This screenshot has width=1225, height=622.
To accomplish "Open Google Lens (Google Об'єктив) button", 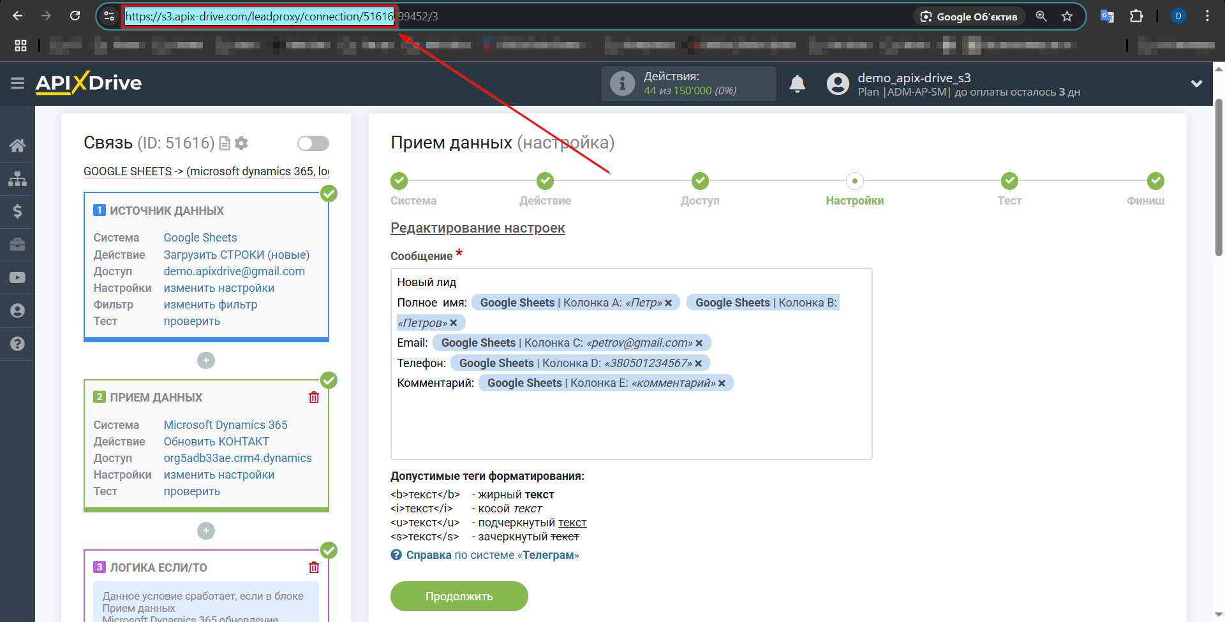I will [x=969, y=17].
